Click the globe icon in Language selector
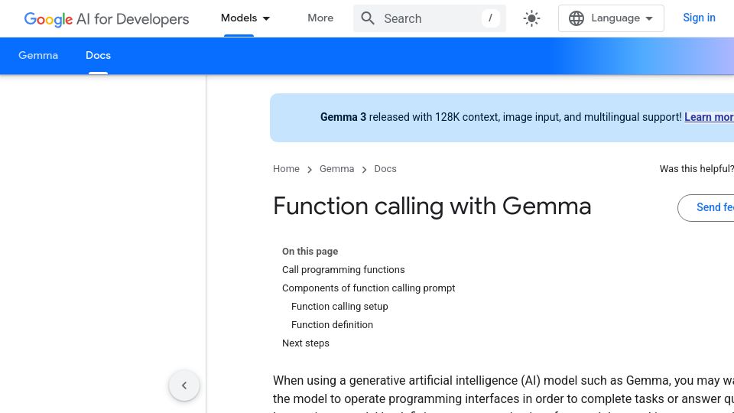 (x=576, y=18)
